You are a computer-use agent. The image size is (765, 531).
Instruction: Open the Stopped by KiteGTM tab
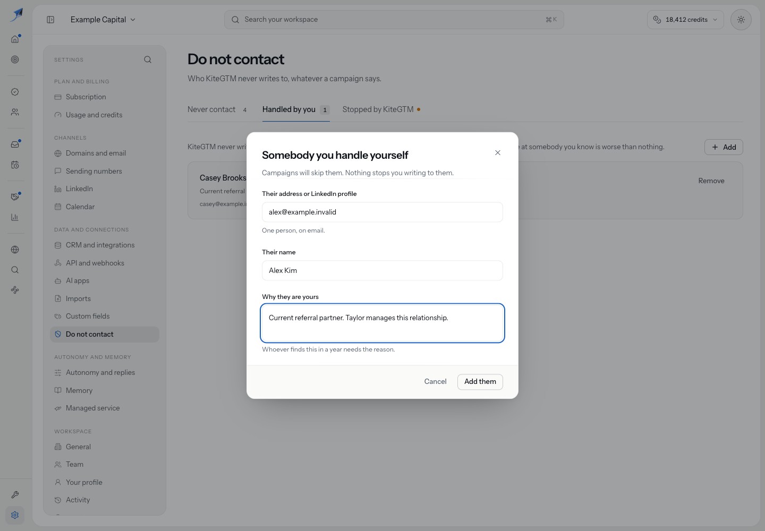381,109
